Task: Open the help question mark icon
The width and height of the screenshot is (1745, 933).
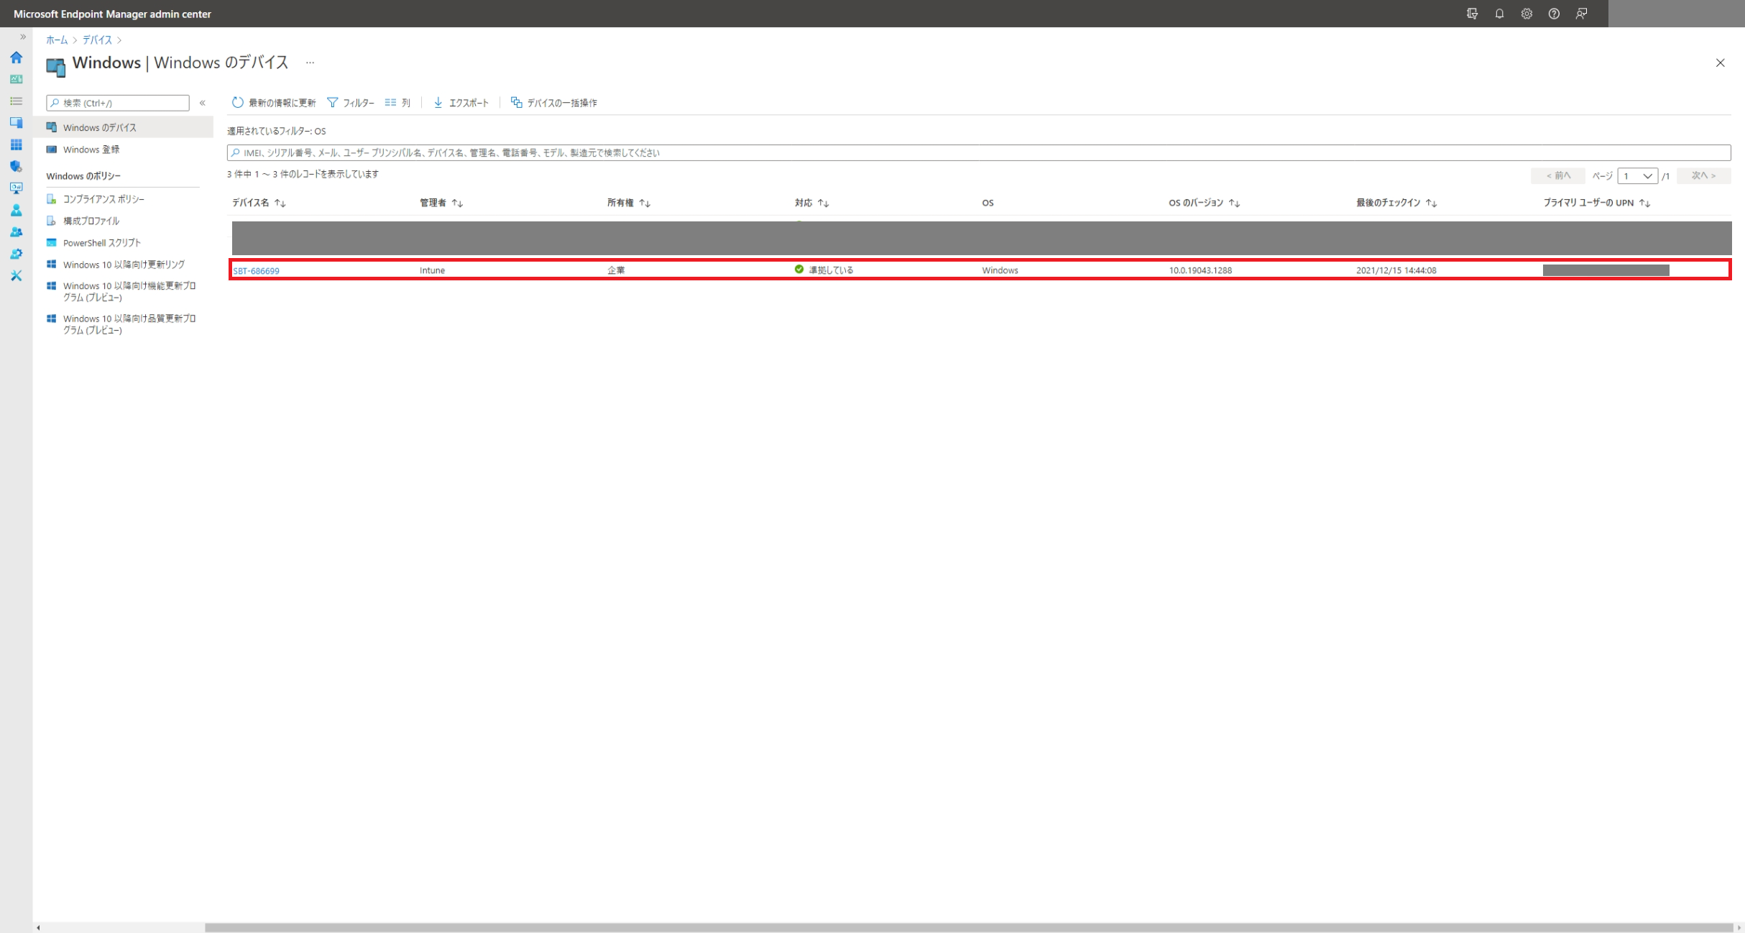Action: 1554,14
